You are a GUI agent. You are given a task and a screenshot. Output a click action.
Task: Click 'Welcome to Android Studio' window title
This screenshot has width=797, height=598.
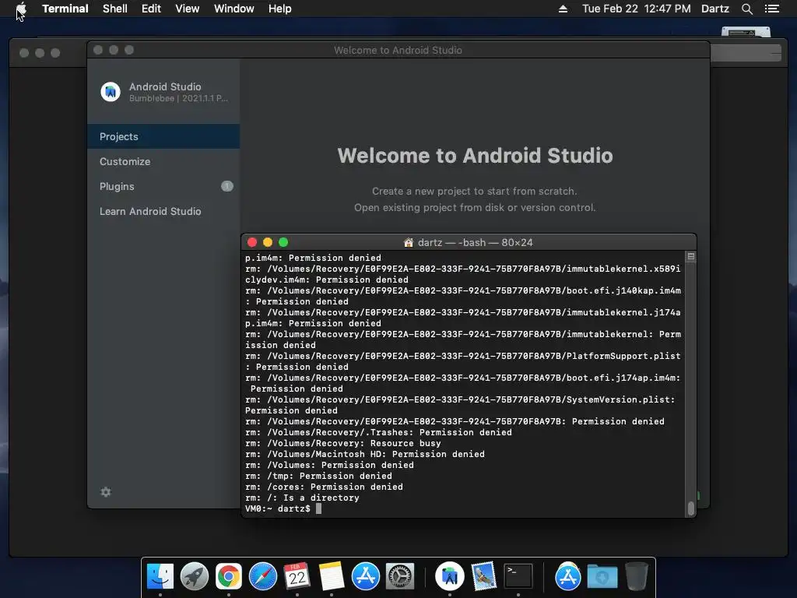(398, 50)
